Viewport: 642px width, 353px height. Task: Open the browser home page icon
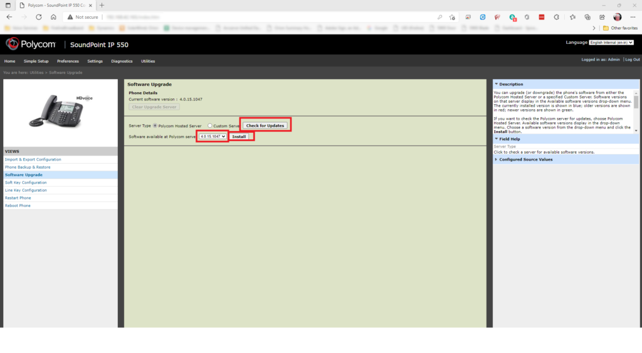tap(53, 17)
